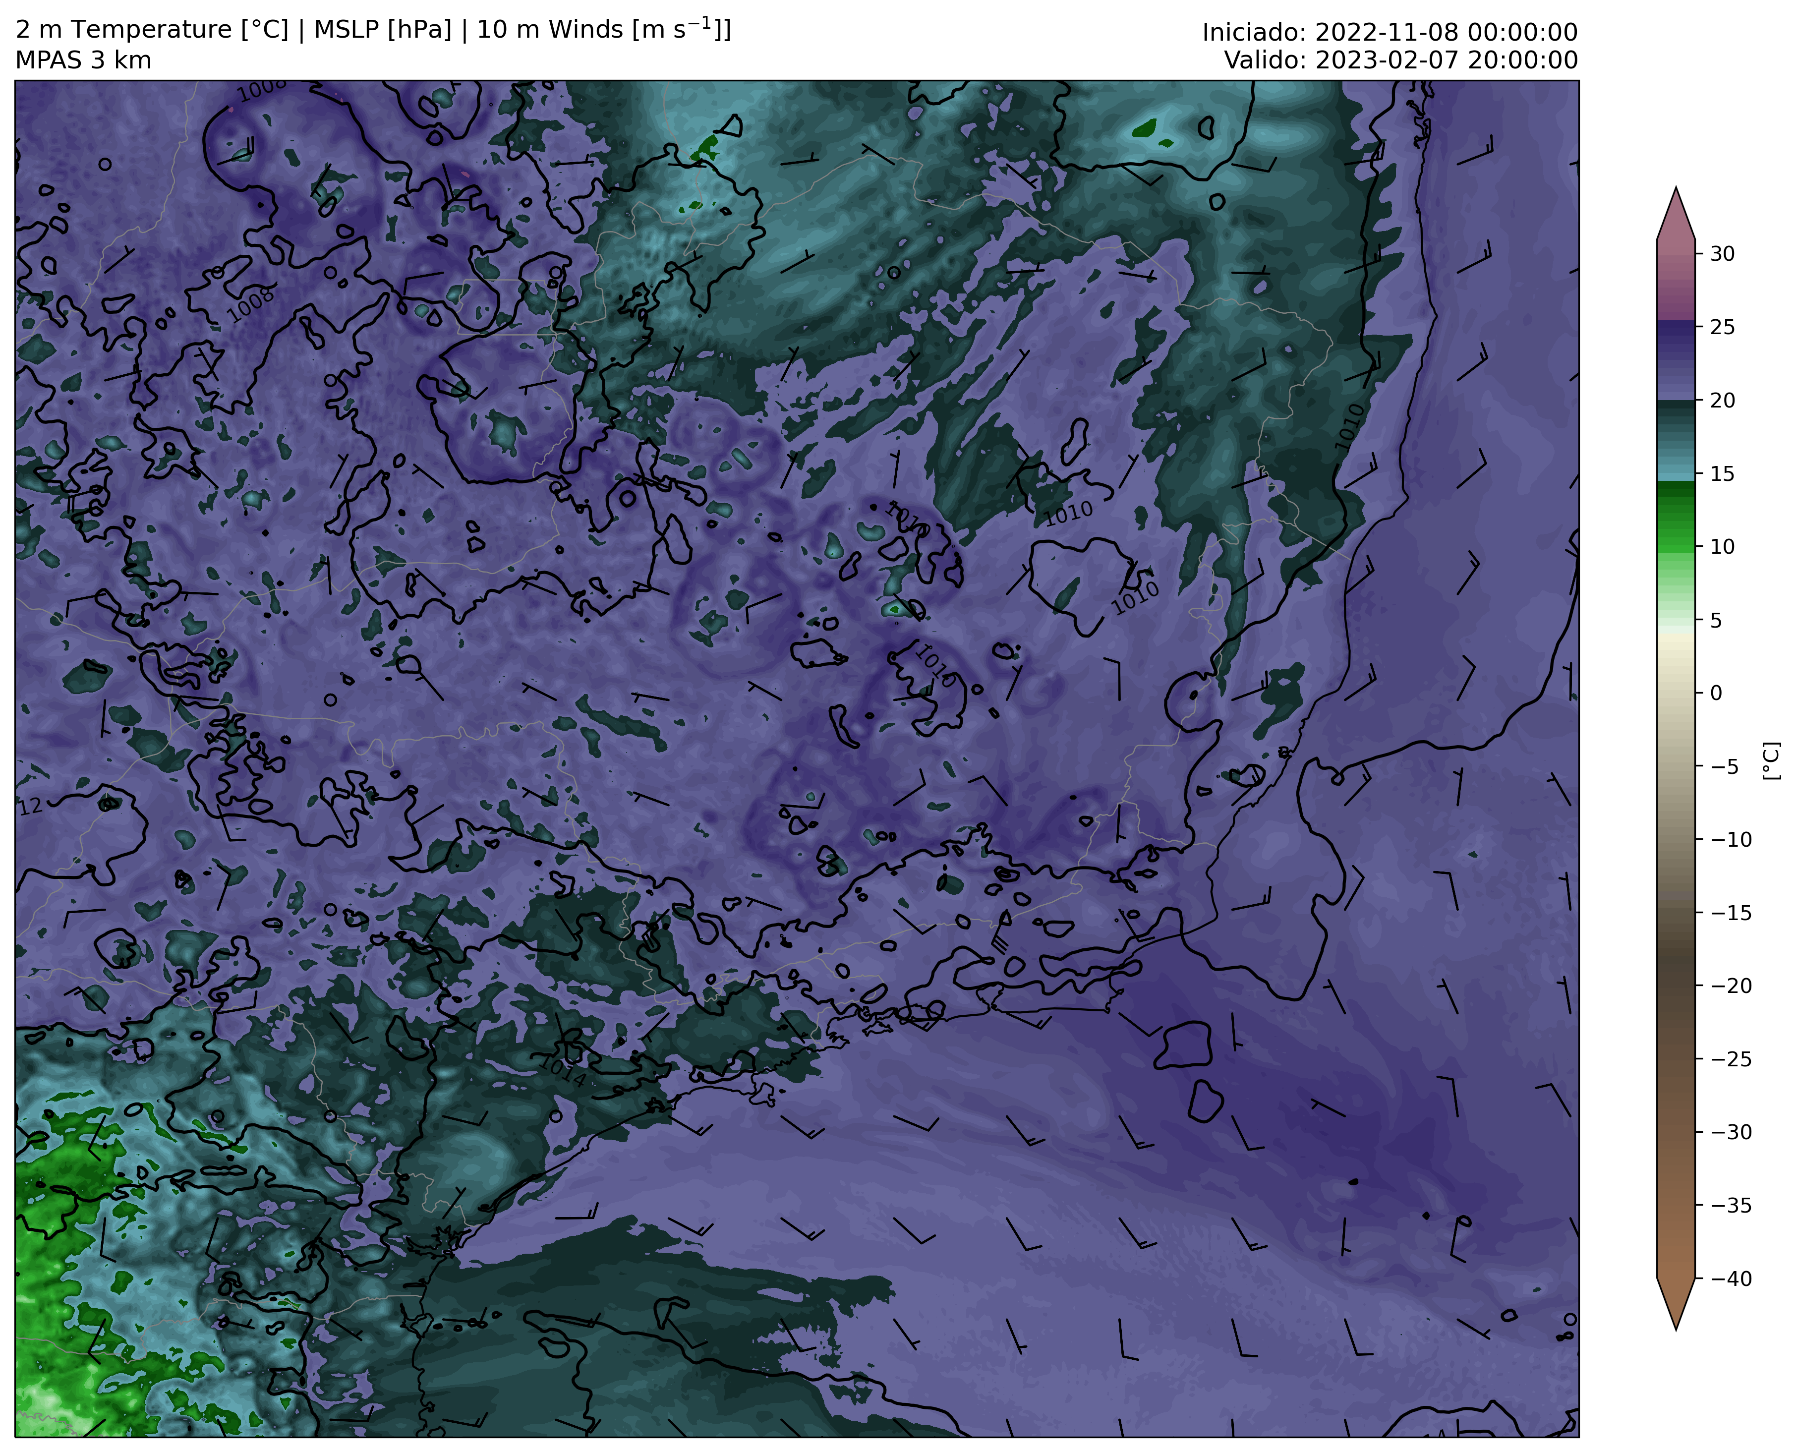Click the 'MPAS 3 km' model label
The image size is (1796, 1452).
click(x=84, y=60)
